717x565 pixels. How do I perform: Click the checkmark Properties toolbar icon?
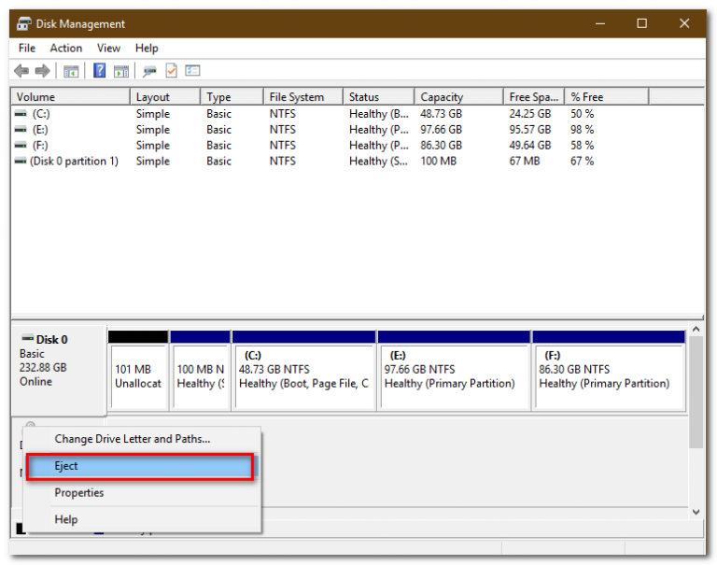click(171, 70)
